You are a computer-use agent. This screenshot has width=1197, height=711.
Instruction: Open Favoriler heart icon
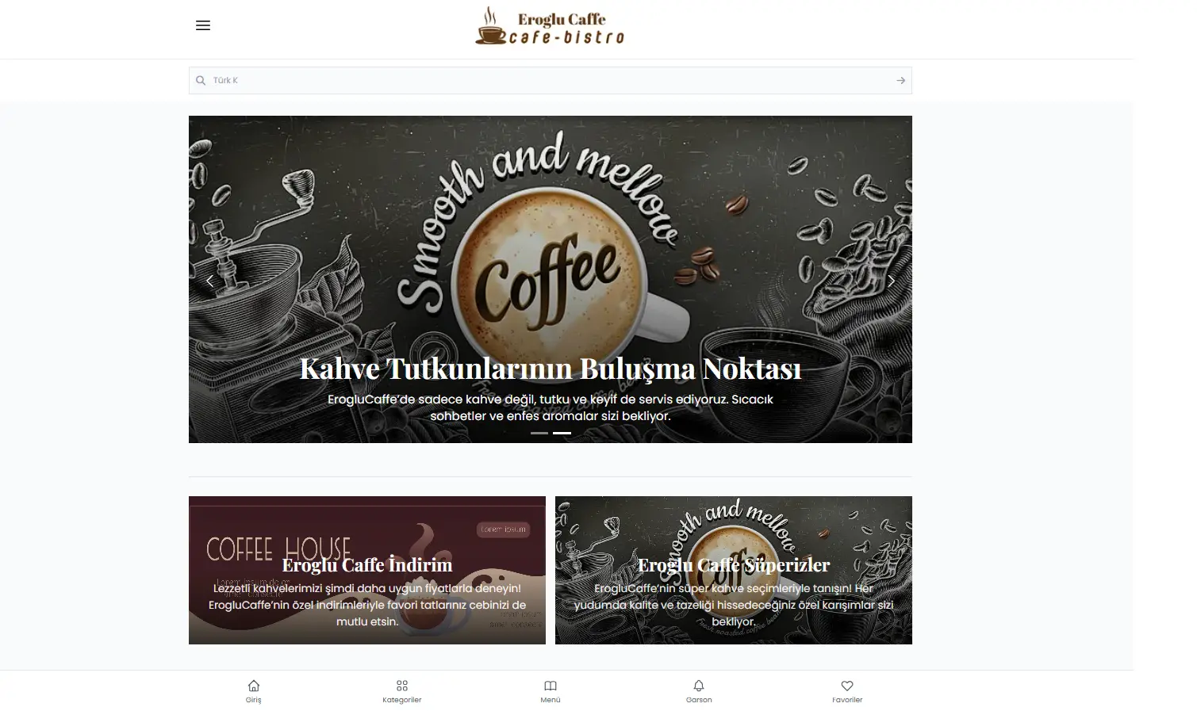tap(847, 691)
